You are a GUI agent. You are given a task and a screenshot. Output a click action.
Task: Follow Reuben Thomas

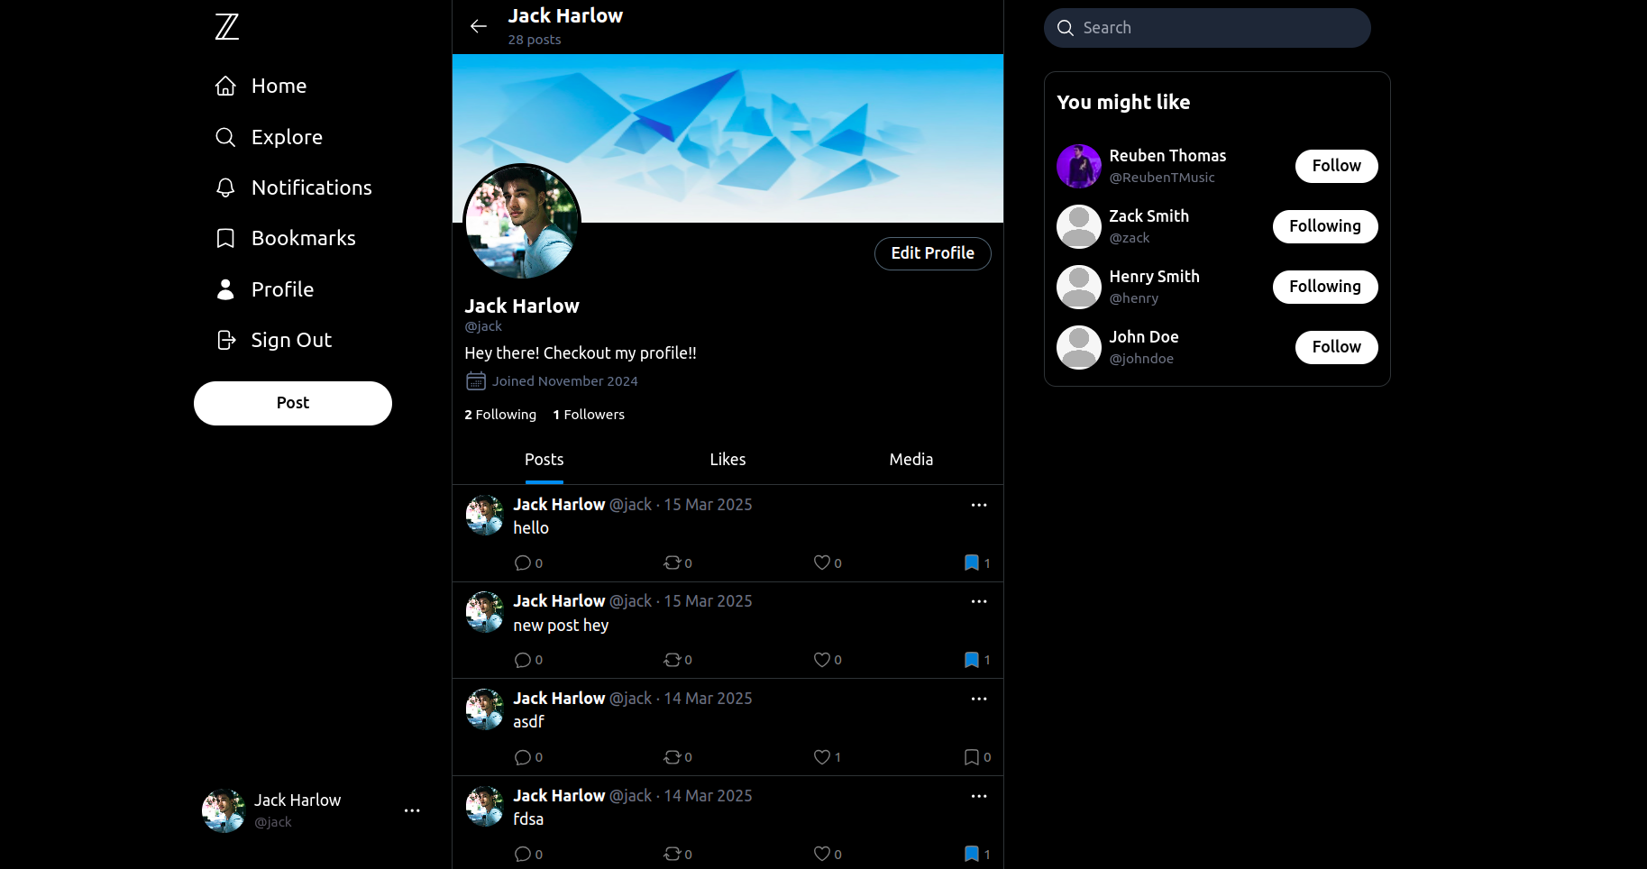(x=1336, y=166)
